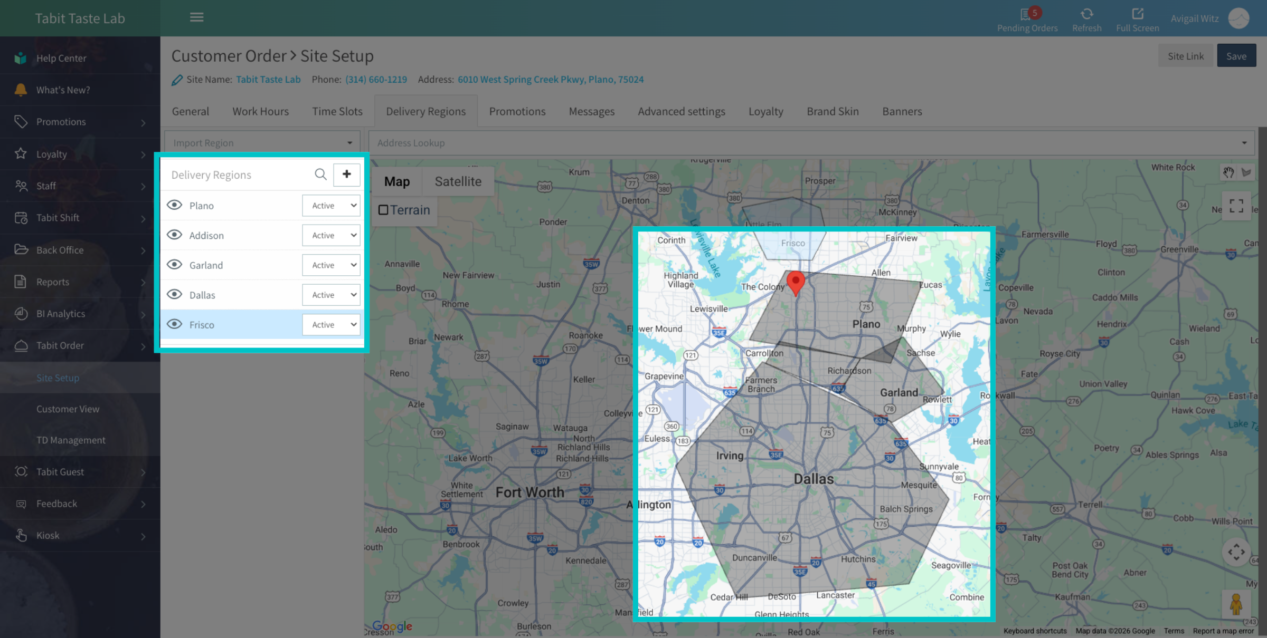Search delivery regions with magnifier icon
1267x638 pixels.
(320, 175)
